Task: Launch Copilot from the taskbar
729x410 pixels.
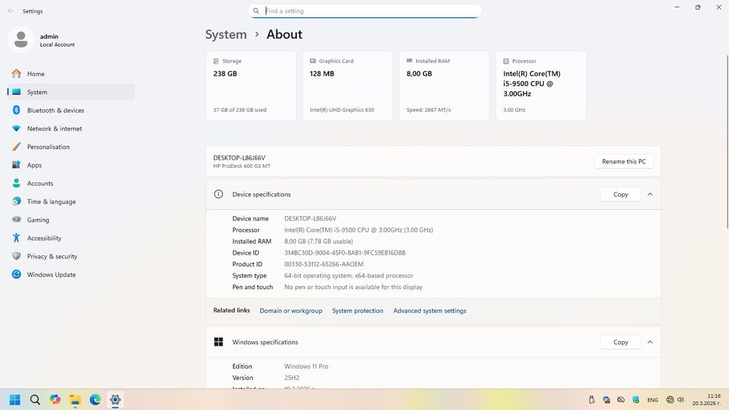Action: click(x=55, y=399)
